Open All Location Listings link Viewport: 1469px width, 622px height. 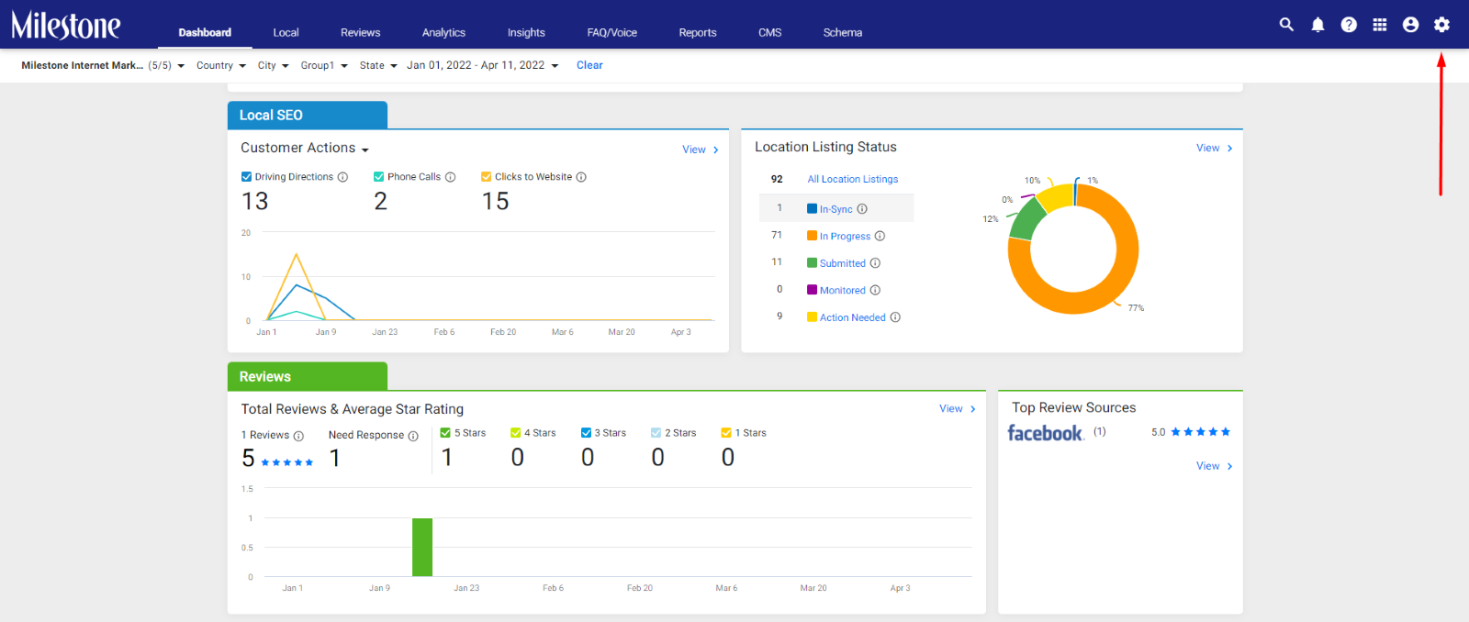click(x=853, y=180)
